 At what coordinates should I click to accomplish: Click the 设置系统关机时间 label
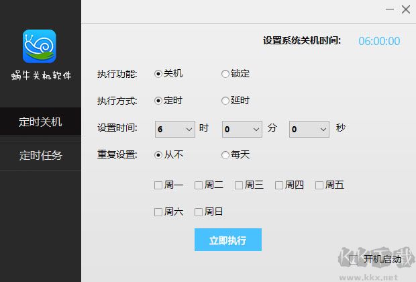[302, 41]
